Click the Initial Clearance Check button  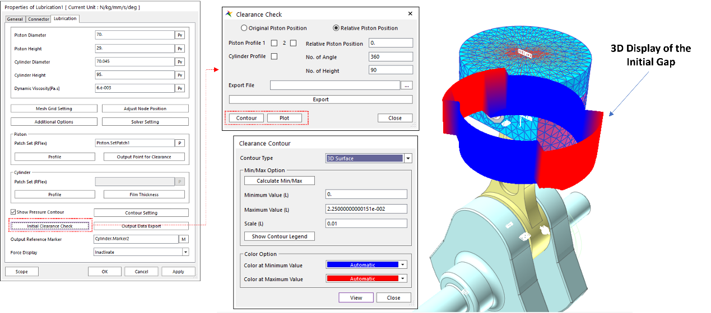pos(50,226)
